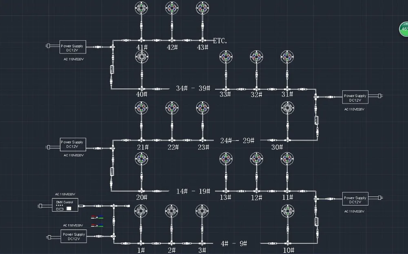Screen dimensions: 408x254
Task: Click the lamp symbol above label 1#
Action: coord(141,211)
